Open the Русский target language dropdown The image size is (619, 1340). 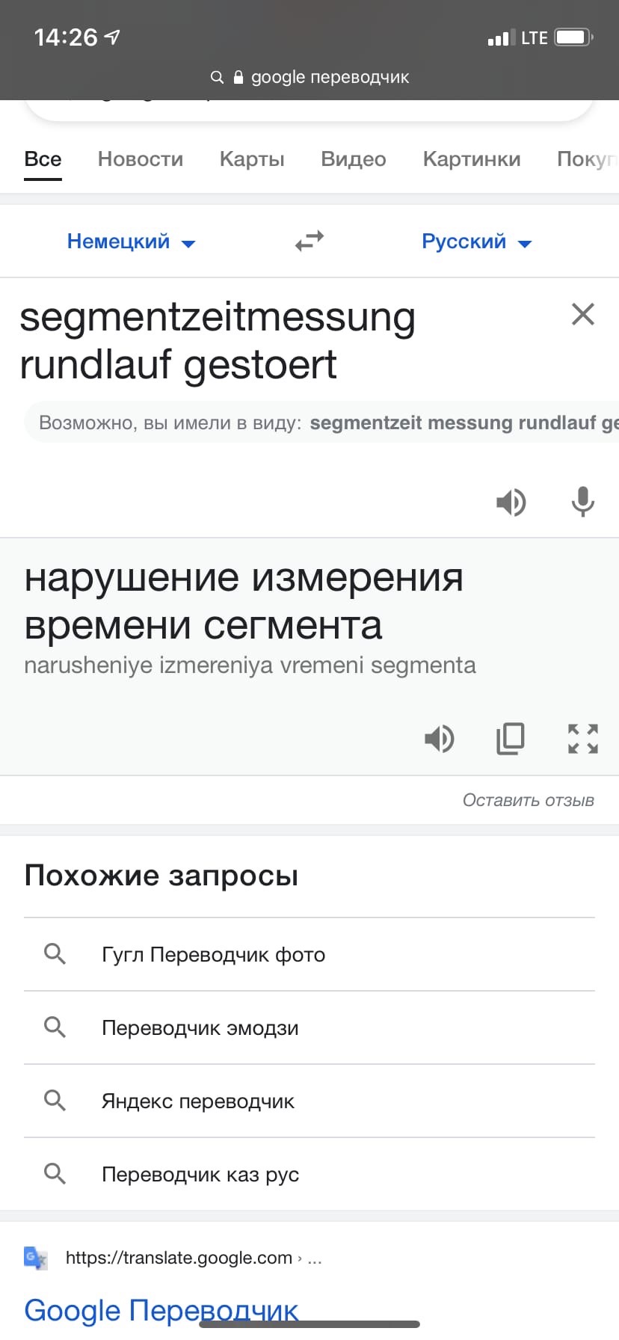476,242
